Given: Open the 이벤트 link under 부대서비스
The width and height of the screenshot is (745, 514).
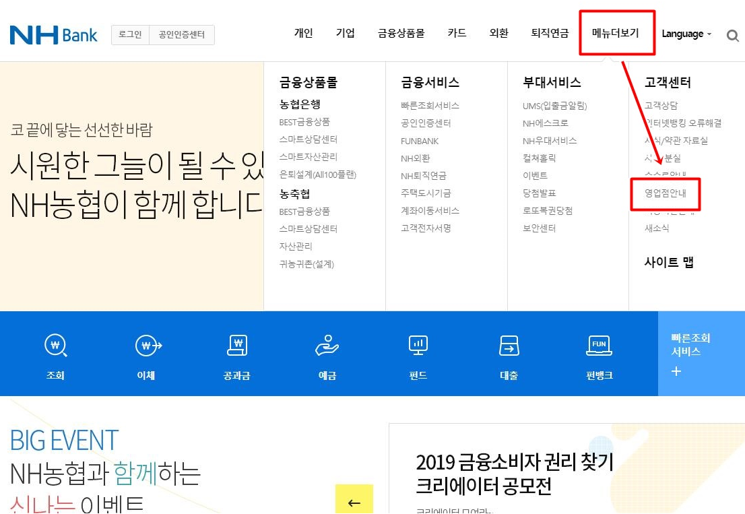Looking at the screenshot, I should tap(535, 176).
